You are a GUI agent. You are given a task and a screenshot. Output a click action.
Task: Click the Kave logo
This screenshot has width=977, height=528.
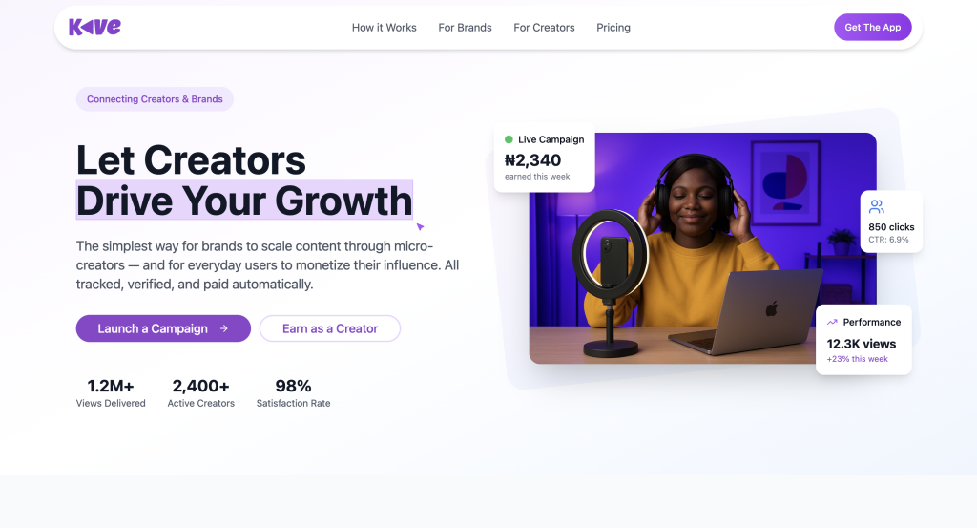(x=94, y=27)
